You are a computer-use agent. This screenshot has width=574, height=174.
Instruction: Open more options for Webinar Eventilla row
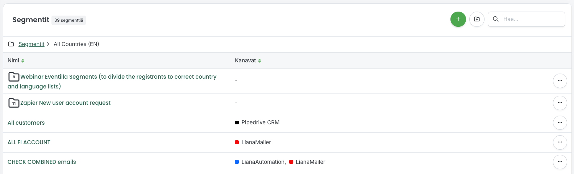560,81
